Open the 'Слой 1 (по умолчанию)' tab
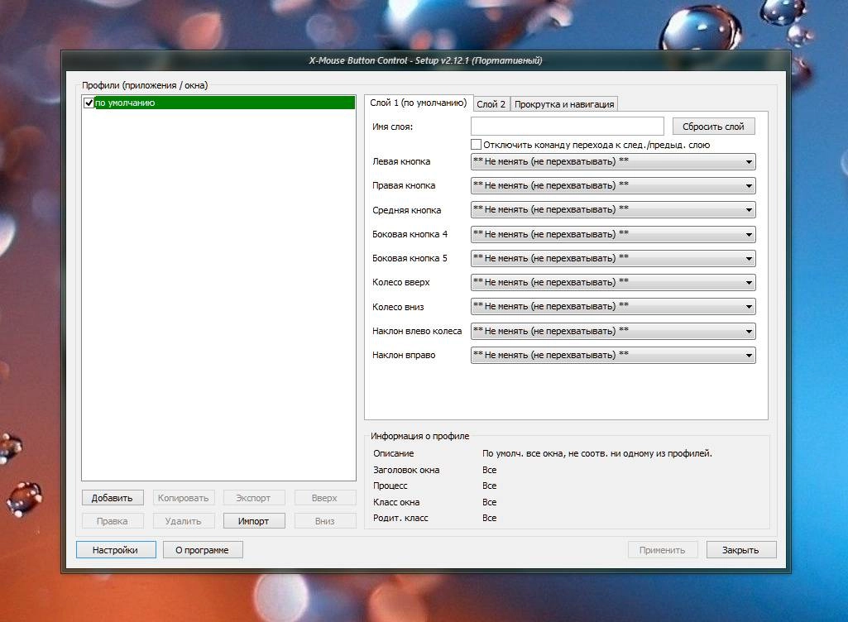Screen dimensions: 848x622 (418, 103)
